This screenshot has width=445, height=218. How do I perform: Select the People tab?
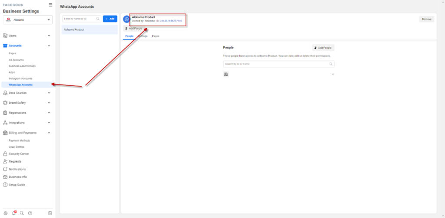click(129, 36)
